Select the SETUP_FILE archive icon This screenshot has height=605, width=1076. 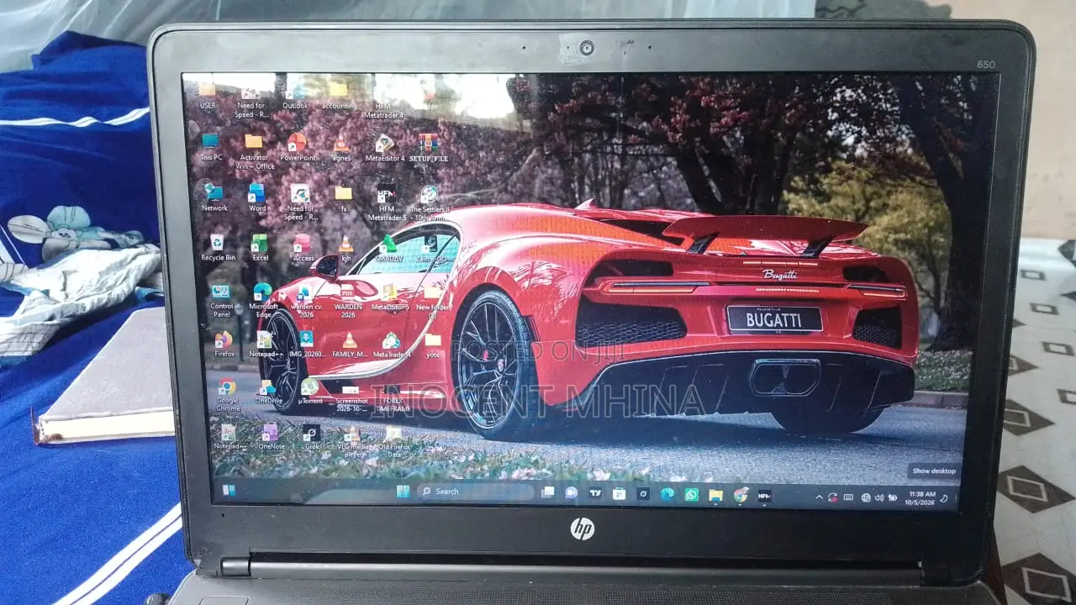tap(429, 148)
